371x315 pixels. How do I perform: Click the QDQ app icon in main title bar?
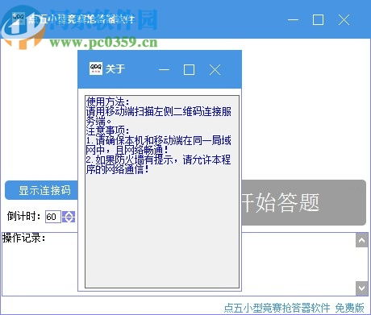point(19,19)
